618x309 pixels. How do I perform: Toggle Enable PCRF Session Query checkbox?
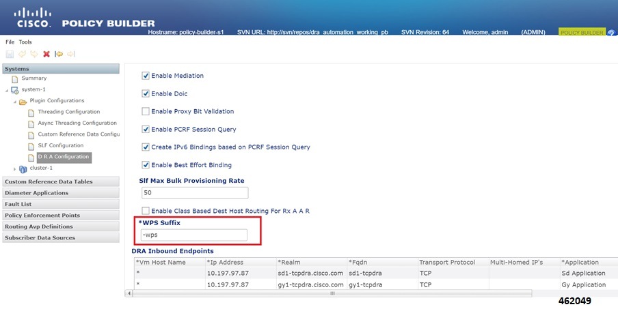(x=146, y=129)
